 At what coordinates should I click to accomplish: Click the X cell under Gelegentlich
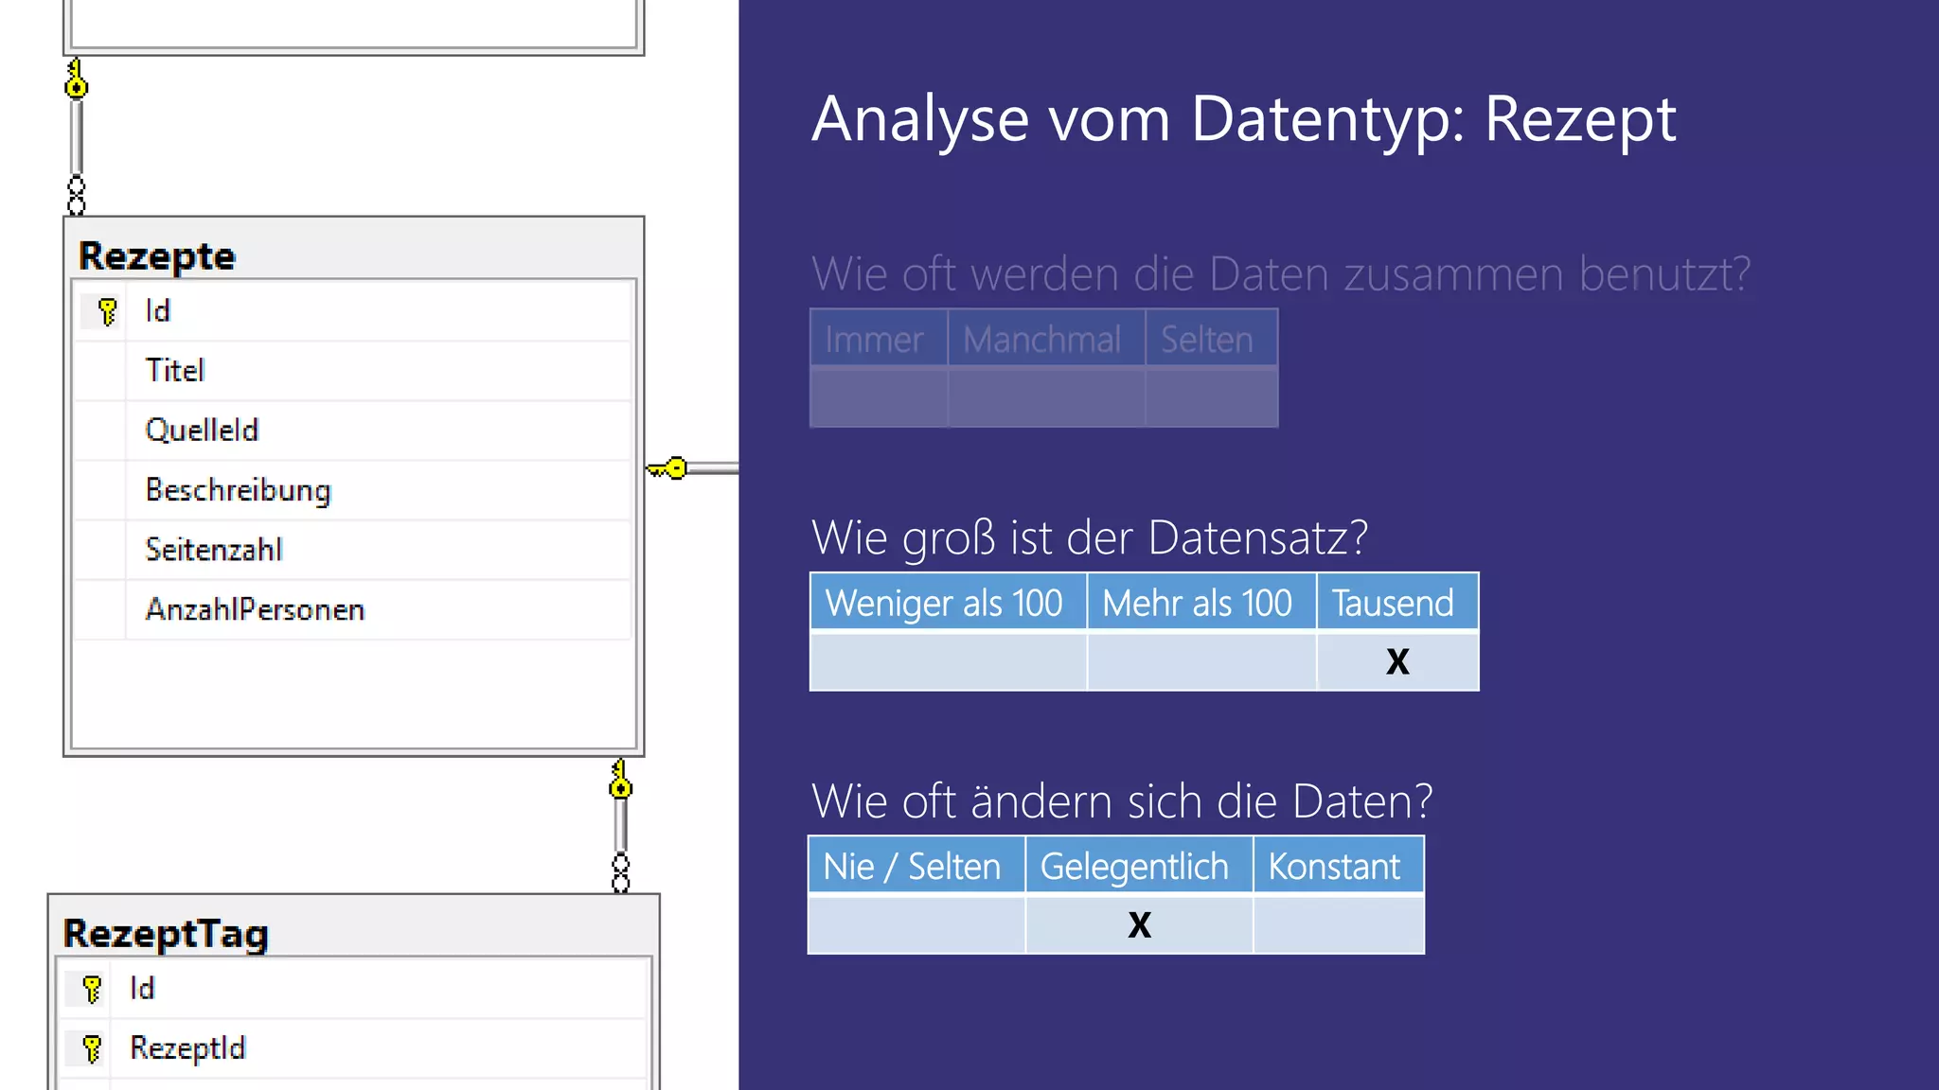[1139, 924]
